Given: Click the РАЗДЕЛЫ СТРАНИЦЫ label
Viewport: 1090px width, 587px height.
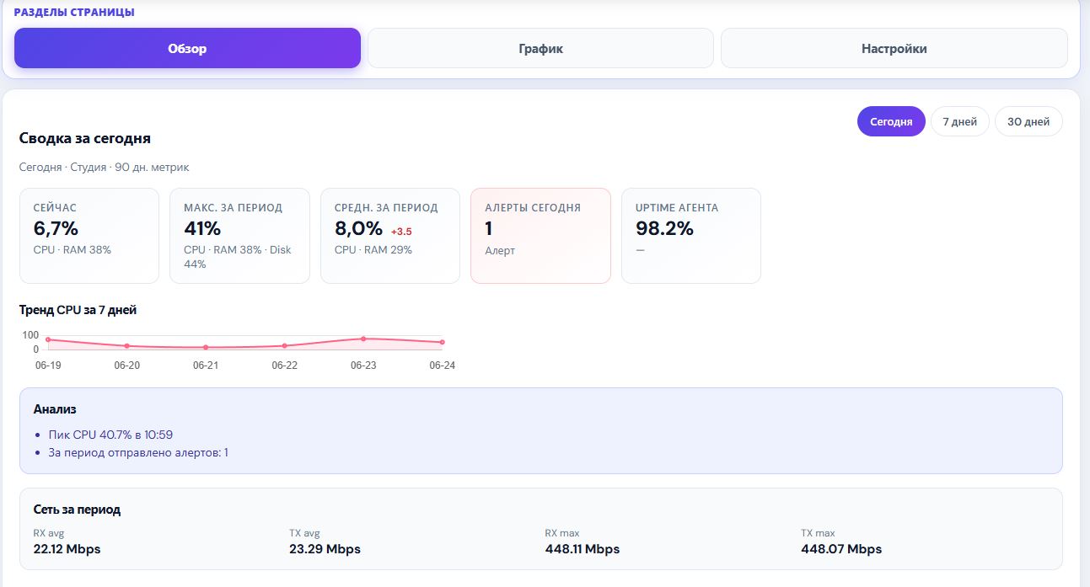Looking at the screenshot, I should click(x=74, y=13).
